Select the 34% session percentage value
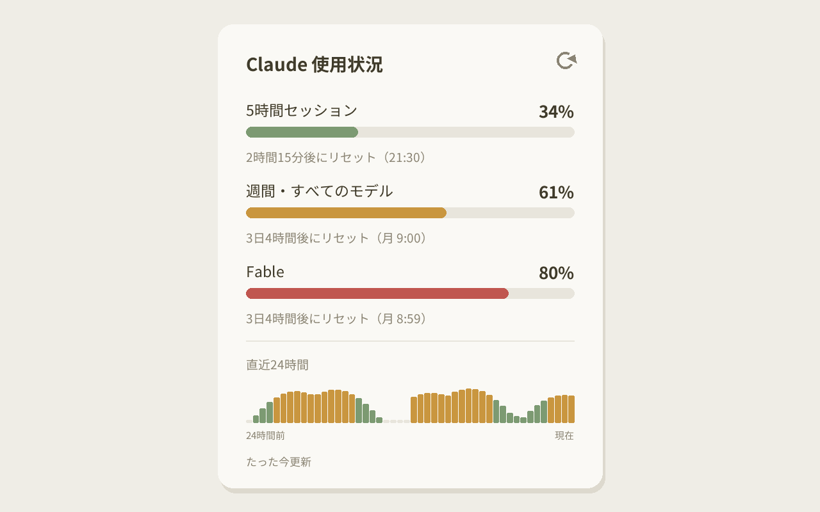This screenshot has width=820, height=512. pyautogui.click(x=556, y=112)
